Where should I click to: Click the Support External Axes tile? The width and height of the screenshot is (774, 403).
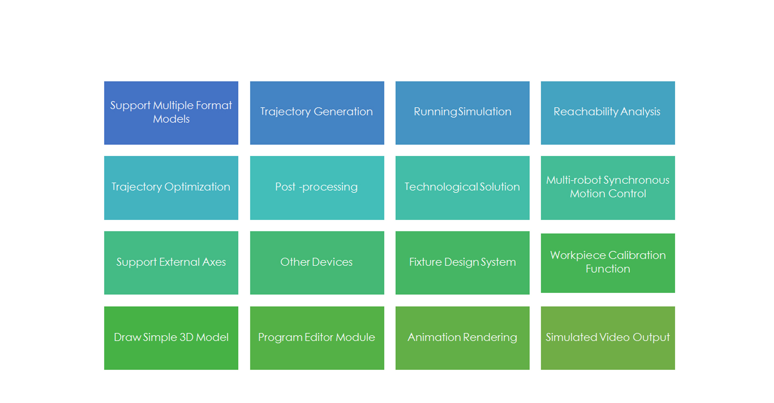click(171, 263)
